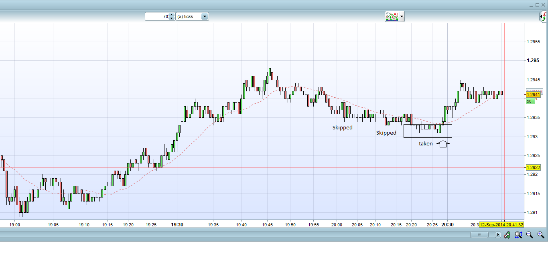
Task: Click the horizontal scrollbar thumb
Action: click(x=479, y=235)
